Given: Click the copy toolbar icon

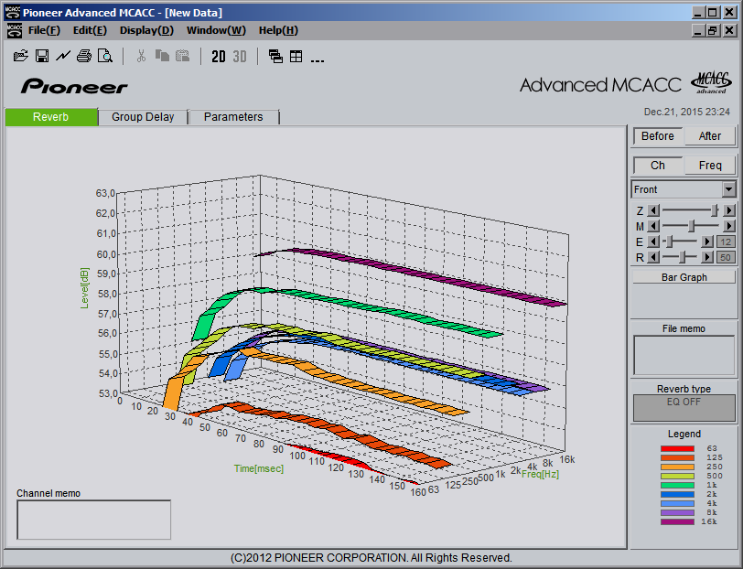Looking at the screenshot, I should click(x=162, y=56).
